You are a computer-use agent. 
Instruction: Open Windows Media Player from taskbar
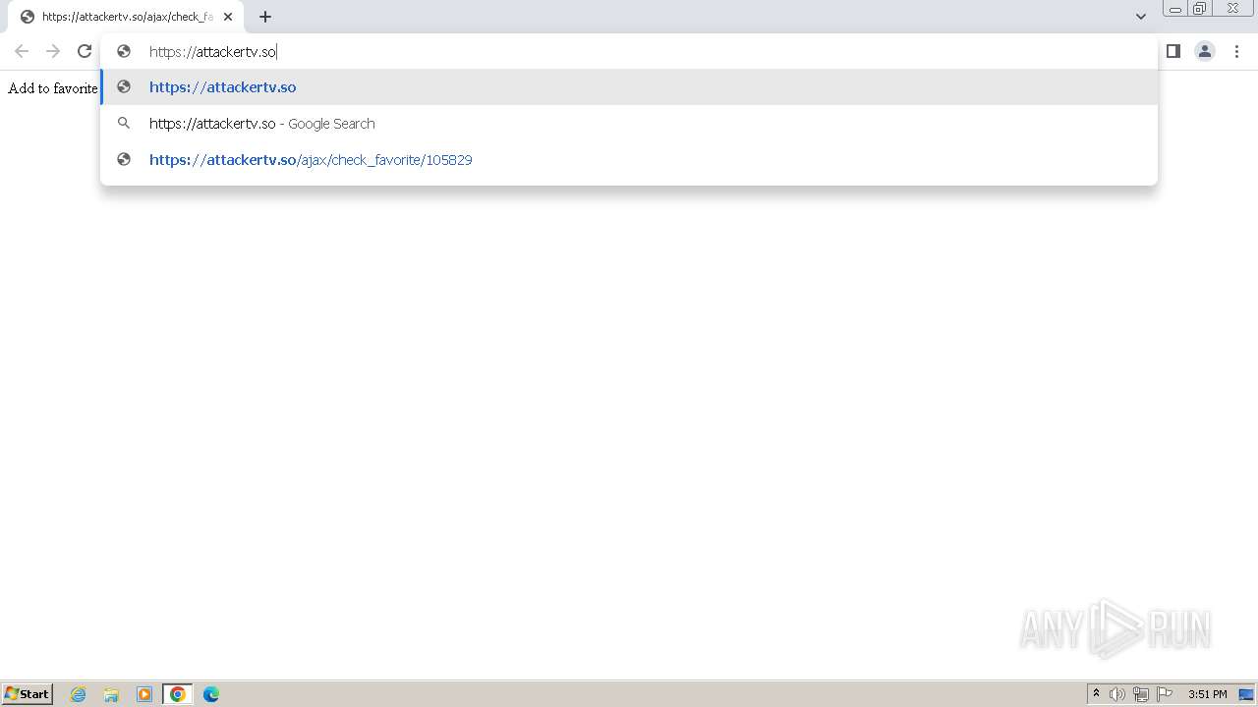point(144,694)
